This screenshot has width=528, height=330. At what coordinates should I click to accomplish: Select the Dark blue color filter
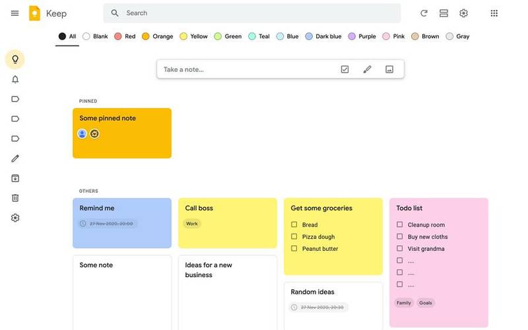323,36
